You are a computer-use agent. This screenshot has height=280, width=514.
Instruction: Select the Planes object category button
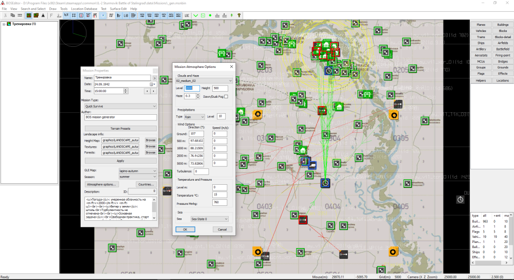[x=481, y=25]
